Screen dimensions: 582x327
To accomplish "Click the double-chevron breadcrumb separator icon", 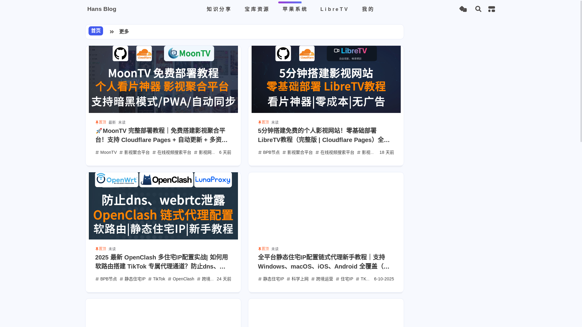I will click(112, 32).
